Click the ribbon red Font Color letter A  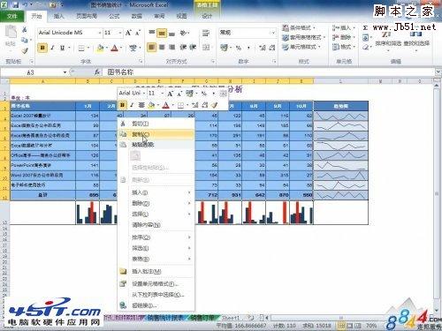pos(114,48)
